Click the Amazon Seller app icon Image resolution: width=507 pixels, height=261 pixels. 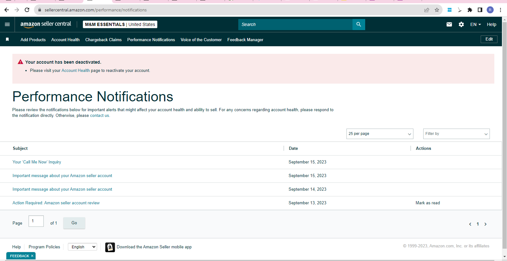click(110, 247)
